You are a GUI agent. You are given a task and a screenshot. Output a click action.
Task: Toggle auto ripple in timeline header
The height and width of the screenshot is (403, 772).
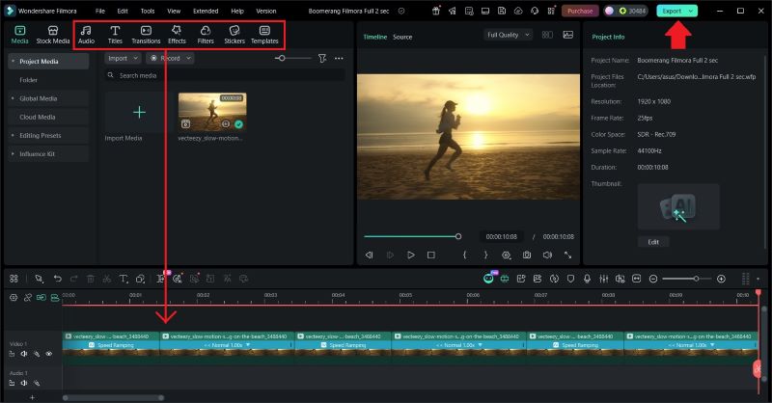41,298
